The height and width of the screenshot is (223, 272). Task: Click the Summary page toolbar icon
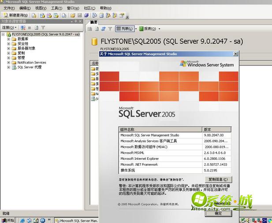[101, 15]
